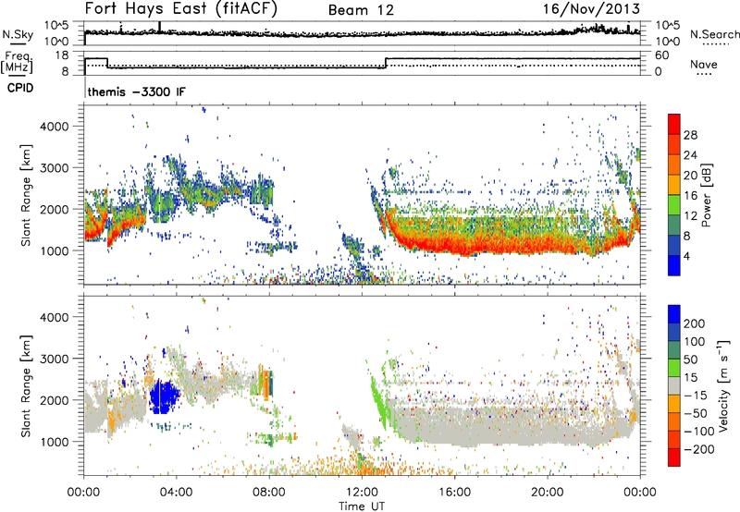This screenshot has height=512, width=740.
Task: Select the "3000" tick in the power panel
Action: coord(54,168)
